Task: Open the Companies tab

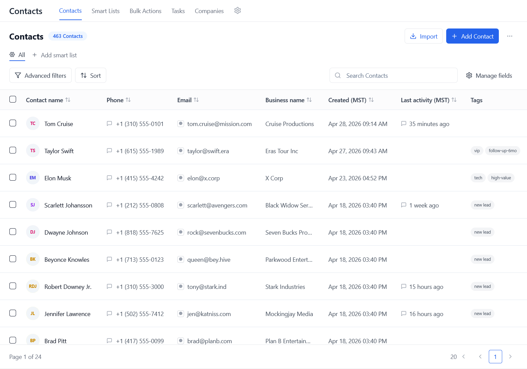Action: tap(209, 11)
